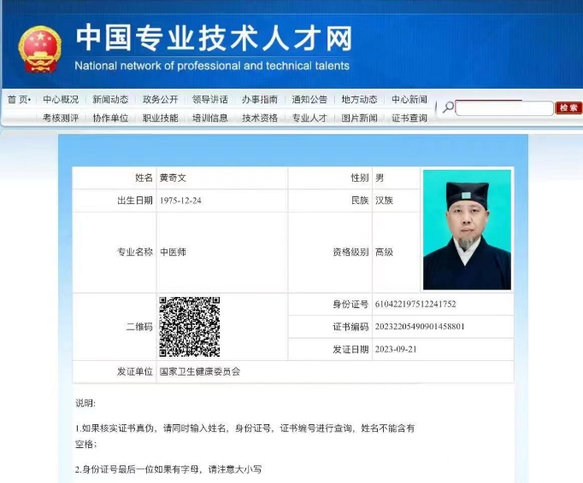Open the 新闻动态 menu item

[110, 99]
